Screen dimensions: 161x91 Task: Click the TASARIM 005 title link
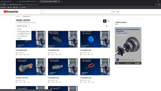[x=21, y=50]
